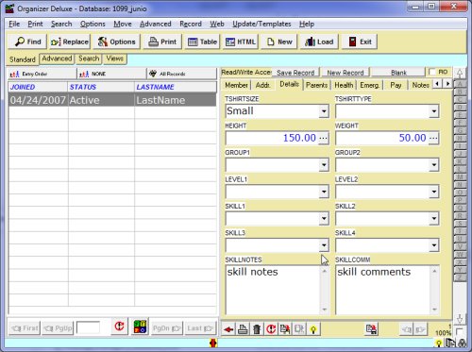
Task: Click the save record disk icon
Action: click(x=372, y=329)
